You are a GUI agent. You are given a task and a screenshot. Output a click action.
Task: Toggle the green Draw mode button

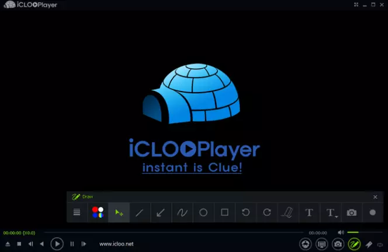click(354, 244)
